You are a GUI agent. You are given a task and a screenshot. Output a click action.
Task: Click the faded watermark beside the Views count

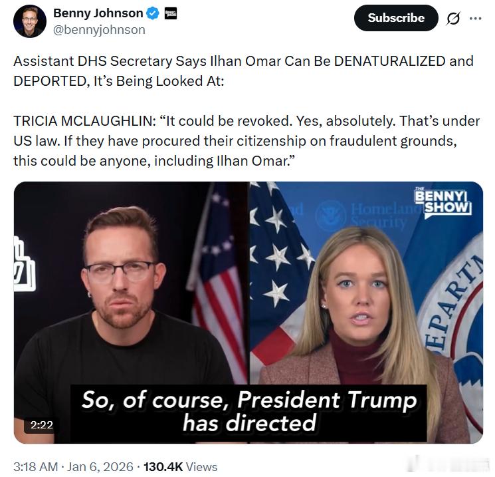(448, 464)
